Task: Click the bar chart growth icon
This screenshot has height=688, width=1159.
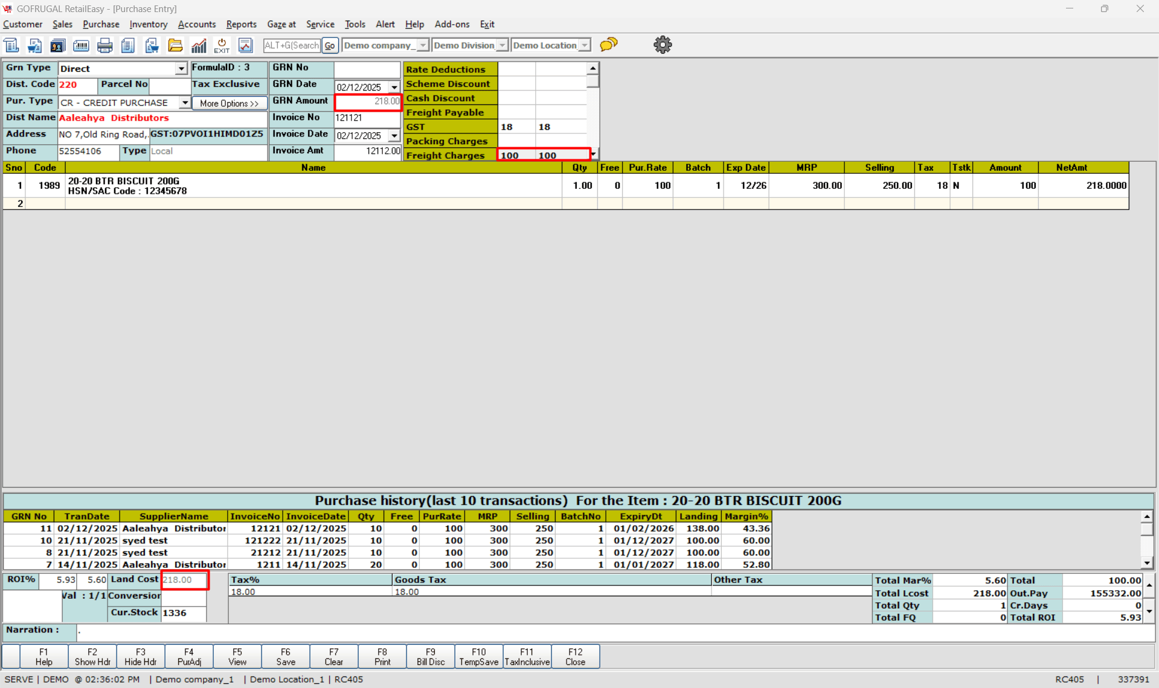Action: click(199, 45)
